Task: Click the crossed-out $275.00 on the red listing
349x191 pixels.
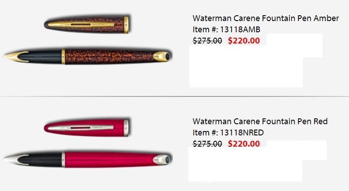Action: (x=207, y=143)
